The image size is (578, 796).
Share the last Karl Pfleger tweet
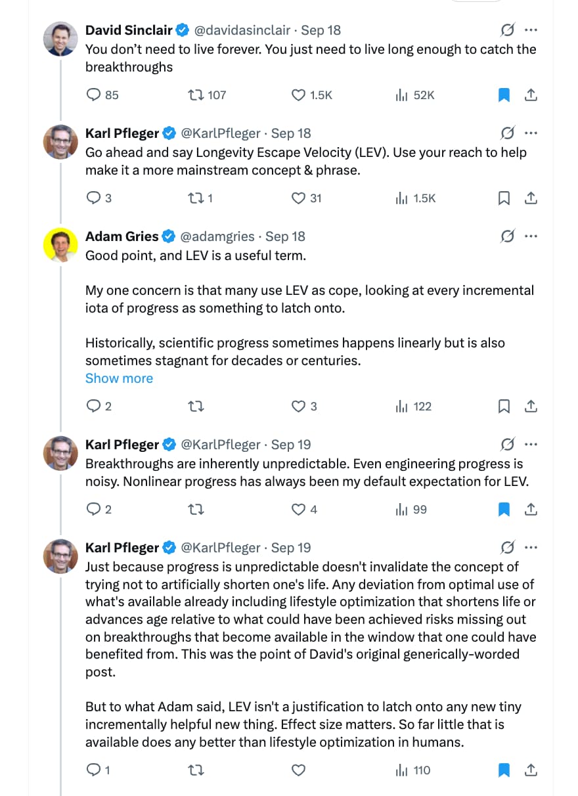point(531,770)
